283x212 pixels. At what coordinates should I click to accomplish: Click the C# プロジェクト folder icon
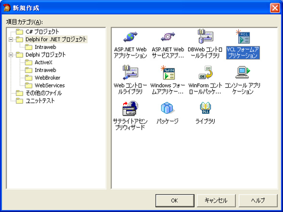point(19,32)
